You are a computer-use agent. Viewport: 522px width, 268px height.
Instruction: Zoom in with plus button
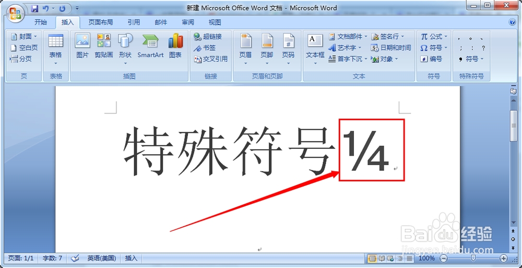click(x=504, y=258)
